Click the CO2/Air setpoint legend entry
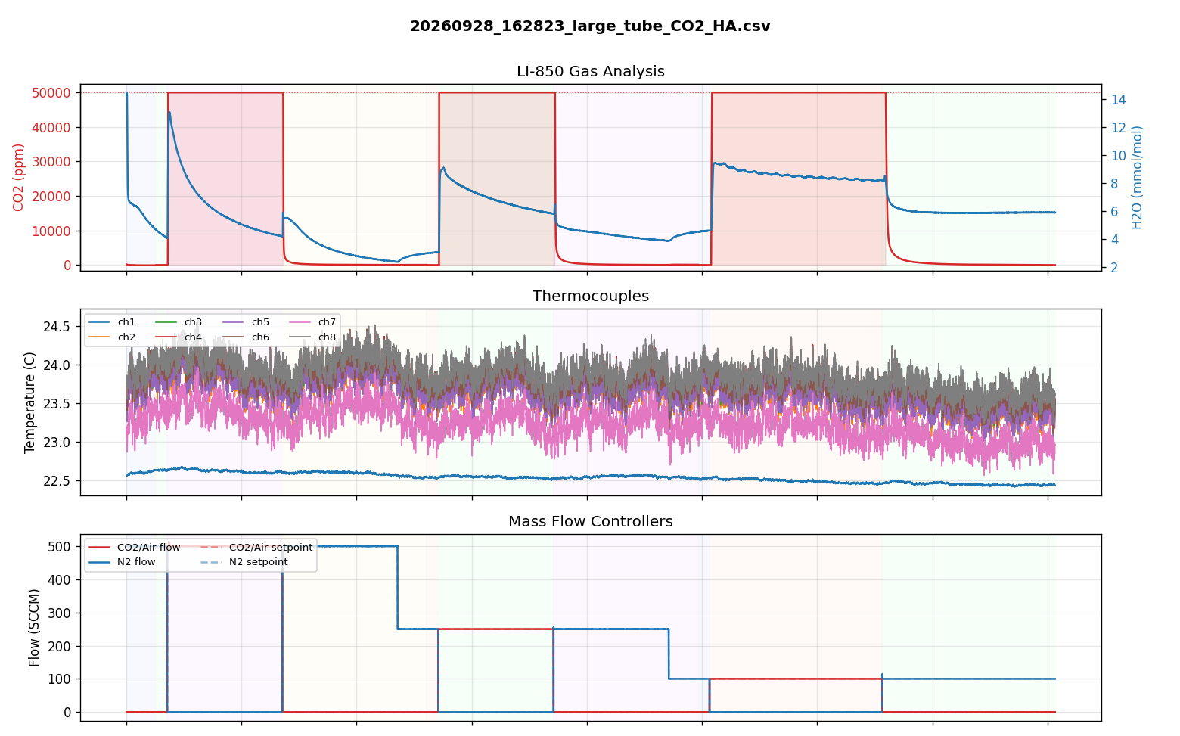1180x736 pixels. 257,548
